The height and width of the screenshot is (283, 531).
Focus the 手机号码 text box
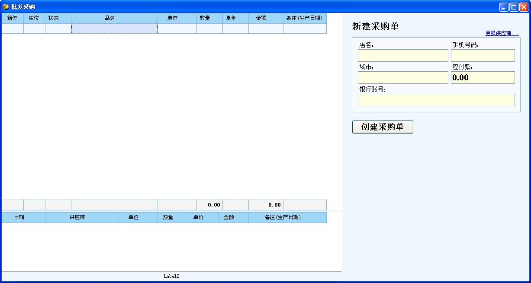tap(483, 56)
